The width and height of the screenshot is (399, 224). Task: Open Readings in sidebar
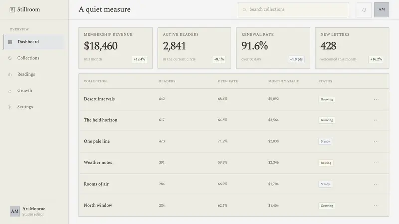point(34,74)
